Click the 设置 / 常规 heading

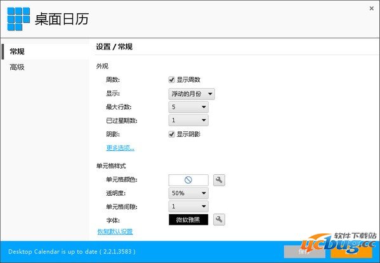click(114, 46)
